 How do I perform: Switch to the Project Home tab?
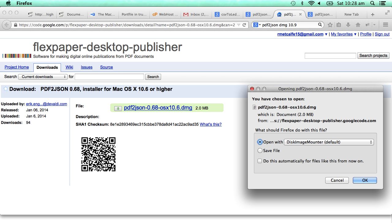click(x=17, y=67)
